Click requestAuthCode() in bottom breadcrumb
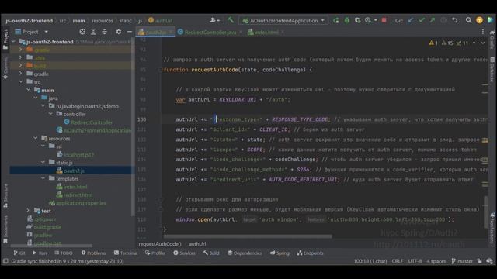The height and width of the screenshot is (279, 497). (x=160, y=244)
